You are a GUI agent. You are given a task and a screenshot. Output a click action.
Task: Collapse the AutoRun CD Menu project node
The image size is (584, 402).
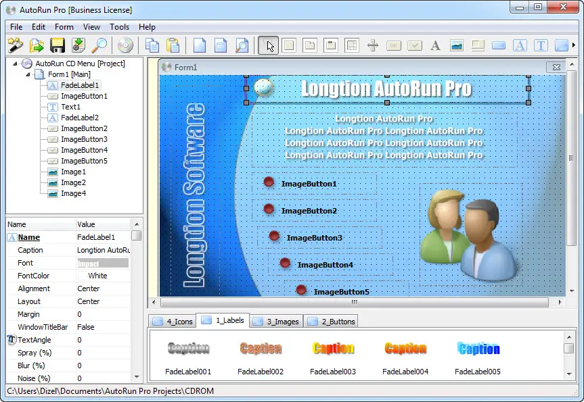click(x=15, y=64)
